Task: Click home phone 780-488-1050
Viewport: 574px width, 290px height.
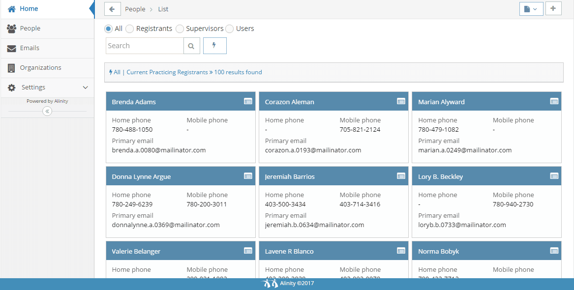Action: pyautogui.click(x=132, y=129)
